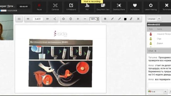The image size is (171, 96).
Task: Click the slide number field '3 of 21'
Action: [38, 19]
